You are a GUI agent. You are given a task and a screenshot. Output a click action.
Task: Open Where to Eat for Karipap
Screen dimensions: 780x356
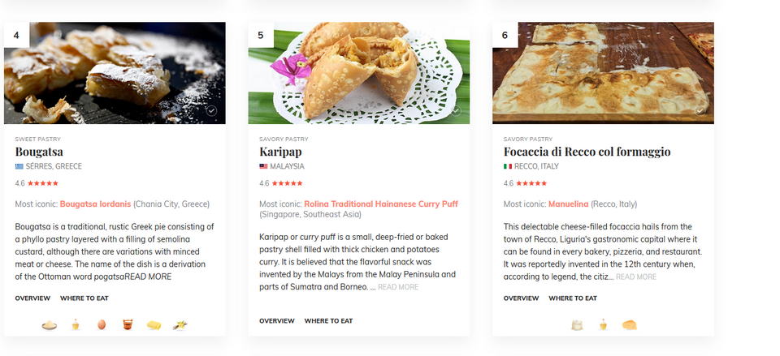pyautogui.click(x=328, y=321)
